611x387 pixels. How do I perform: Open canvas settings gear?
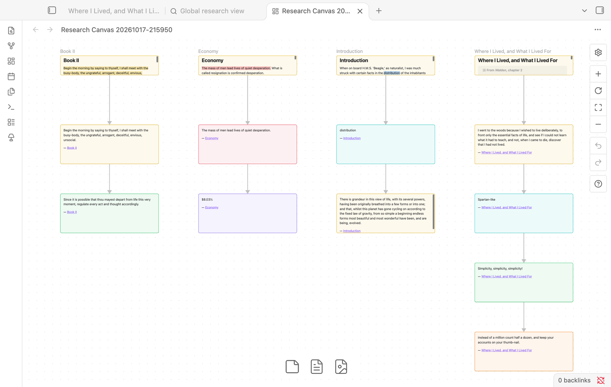click(598, 53)
